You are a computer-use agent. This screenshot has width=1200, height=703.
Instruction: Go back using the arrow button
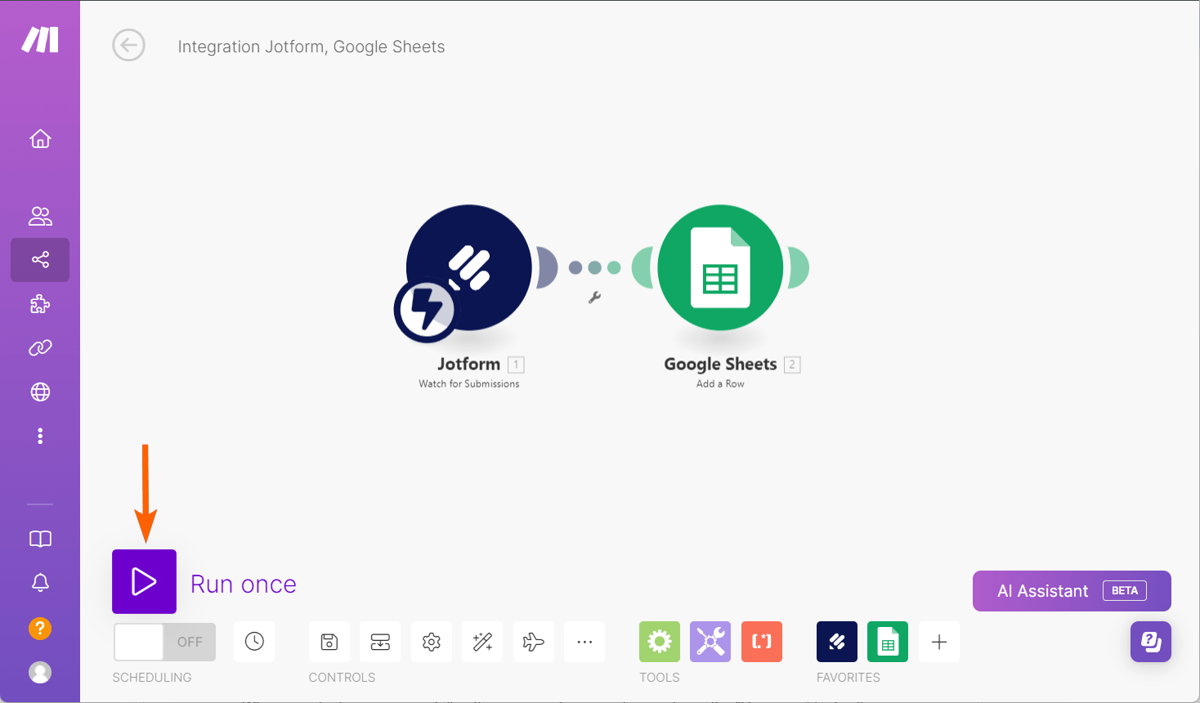click(128, 46)
